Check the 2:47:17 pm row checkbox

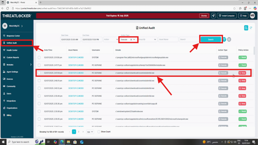click(39, 65)
